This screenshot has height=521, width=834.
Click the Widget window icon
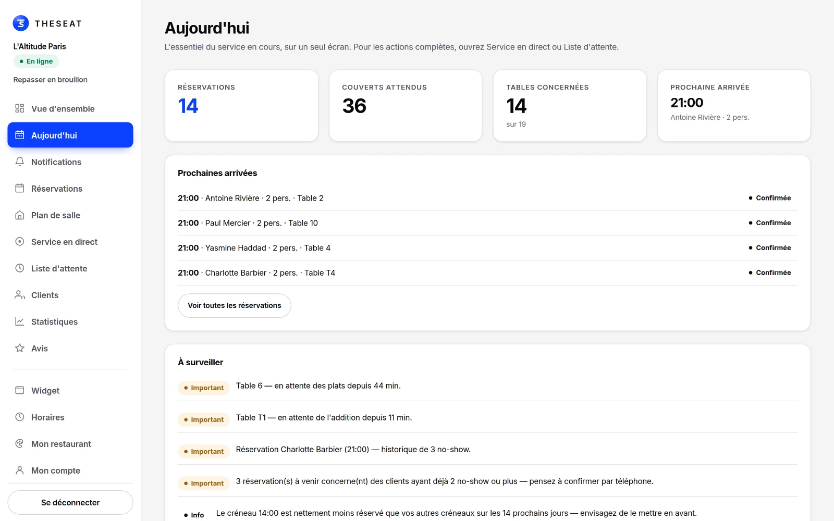[20, 390]
